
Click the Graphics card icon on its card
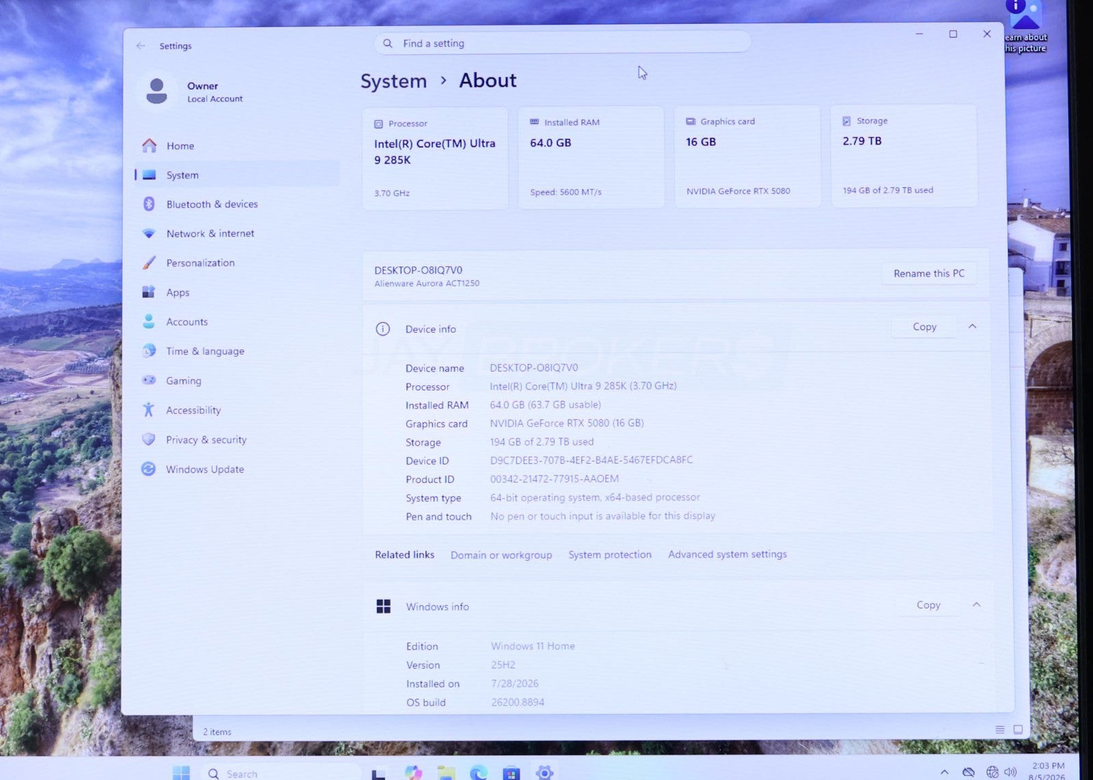coord(691,122)
